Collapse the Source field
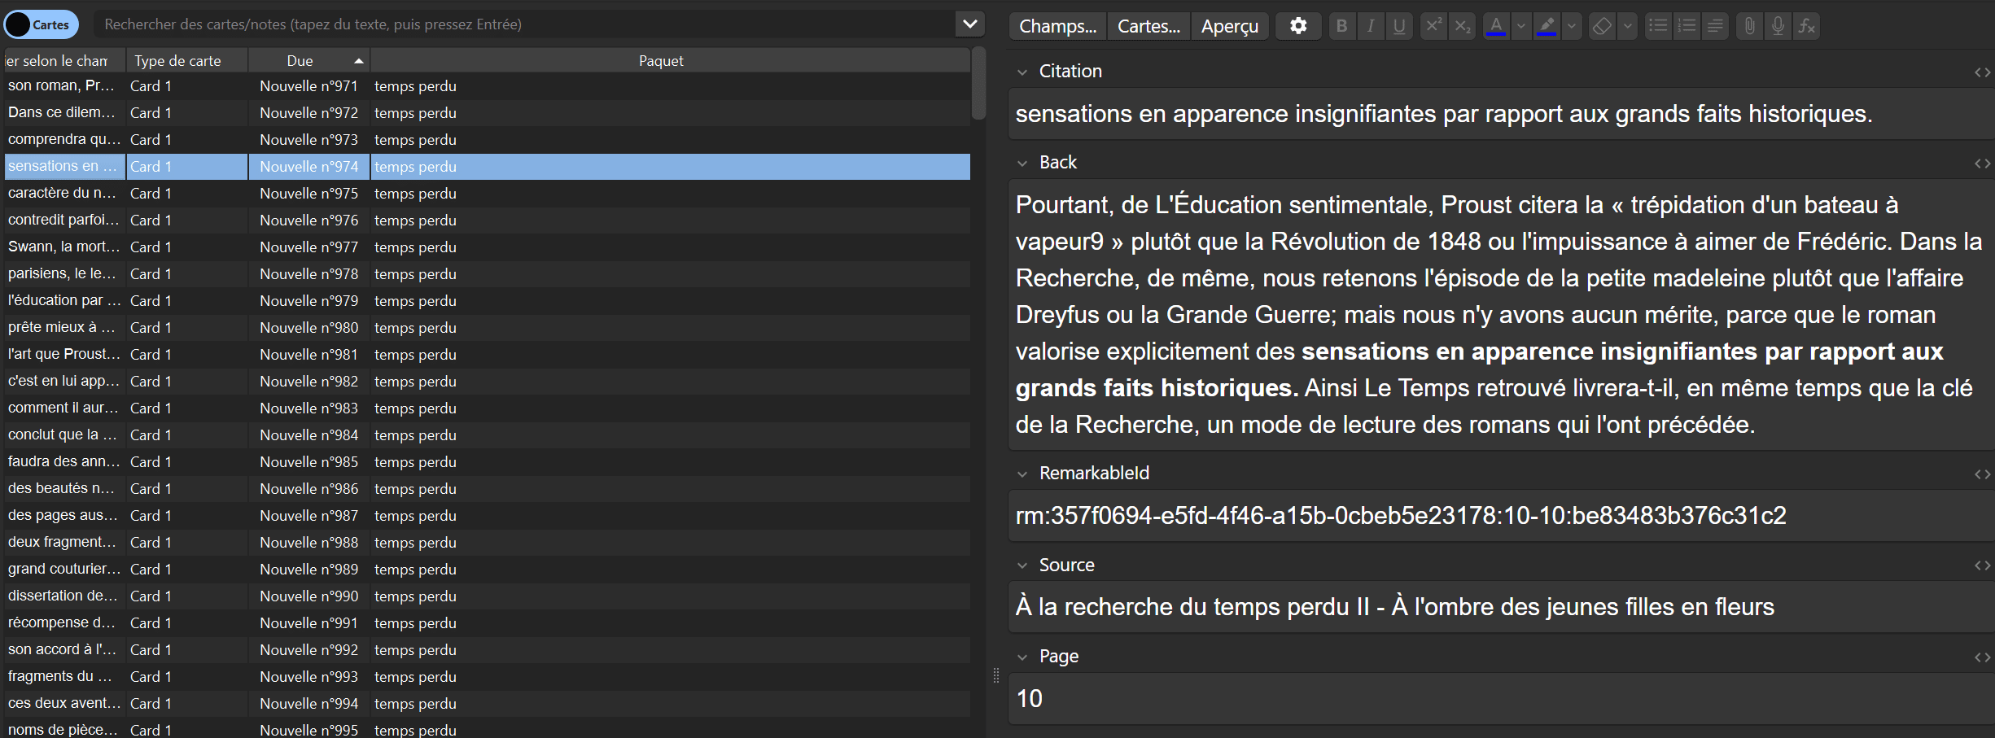The image size is (1995, 738). pyautogui.click(x=1022, y=566)
